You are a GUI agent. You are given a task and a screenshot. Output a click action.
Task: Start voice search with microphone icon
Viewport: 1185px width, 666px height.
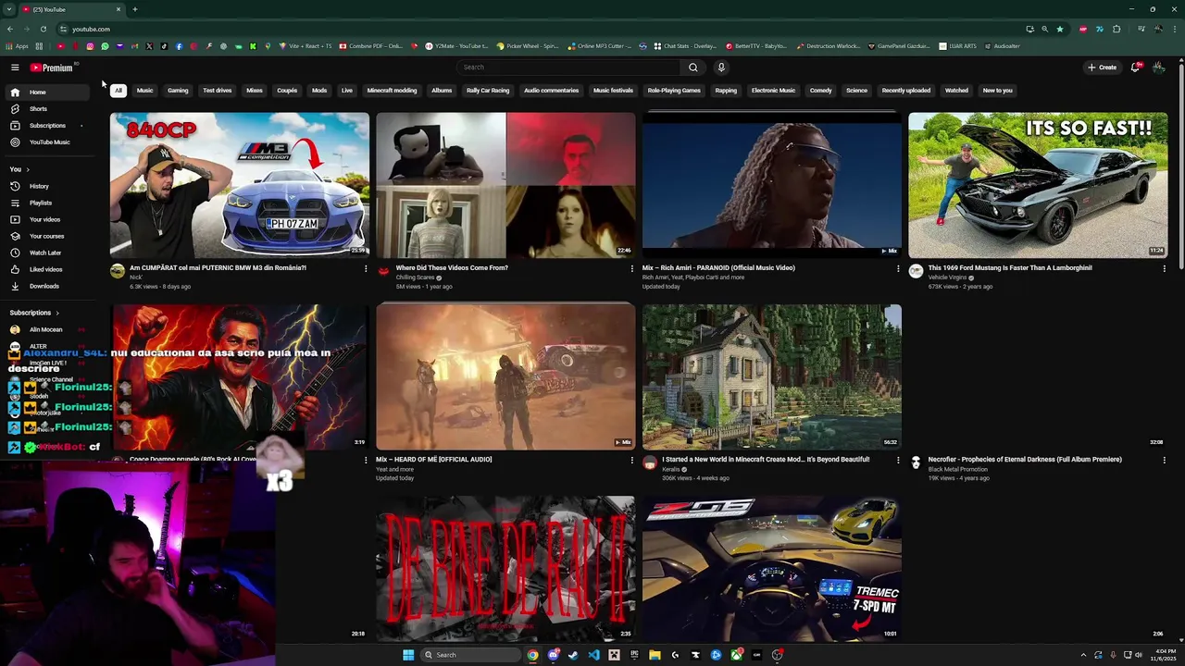point(721,68)
